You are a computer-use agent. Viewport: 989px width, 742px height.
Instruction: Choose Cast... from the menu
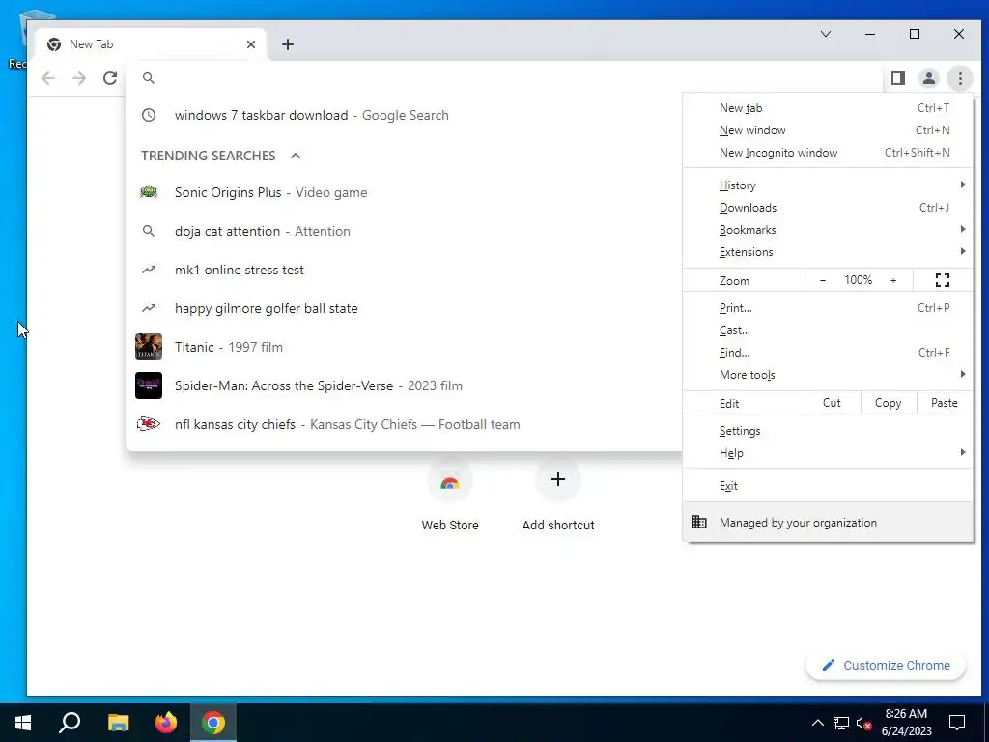(x=828, y=330)
